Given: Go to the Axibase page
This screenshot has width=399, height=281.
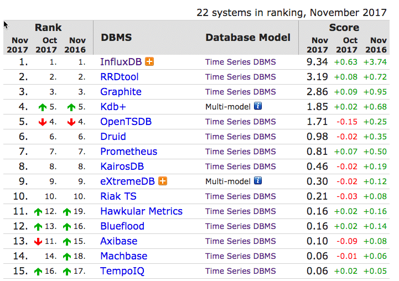Looking at the screenshot, I should point(119,241).
